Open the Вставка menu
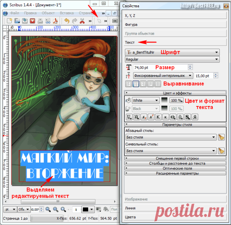 [x=67, y=13]
